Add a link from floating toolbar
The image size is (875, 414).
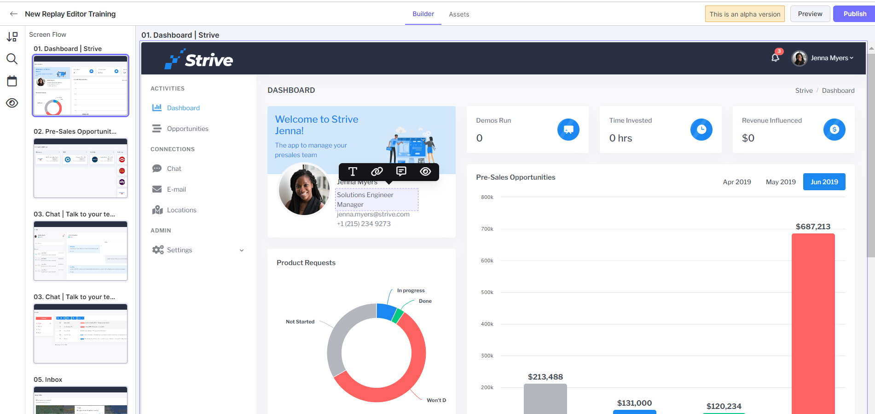(x=377, y=171)
